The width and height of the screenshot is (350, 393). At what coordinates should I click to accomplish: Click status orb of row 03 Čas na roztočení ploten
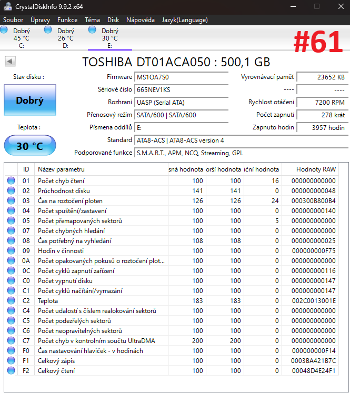[11, 200]
